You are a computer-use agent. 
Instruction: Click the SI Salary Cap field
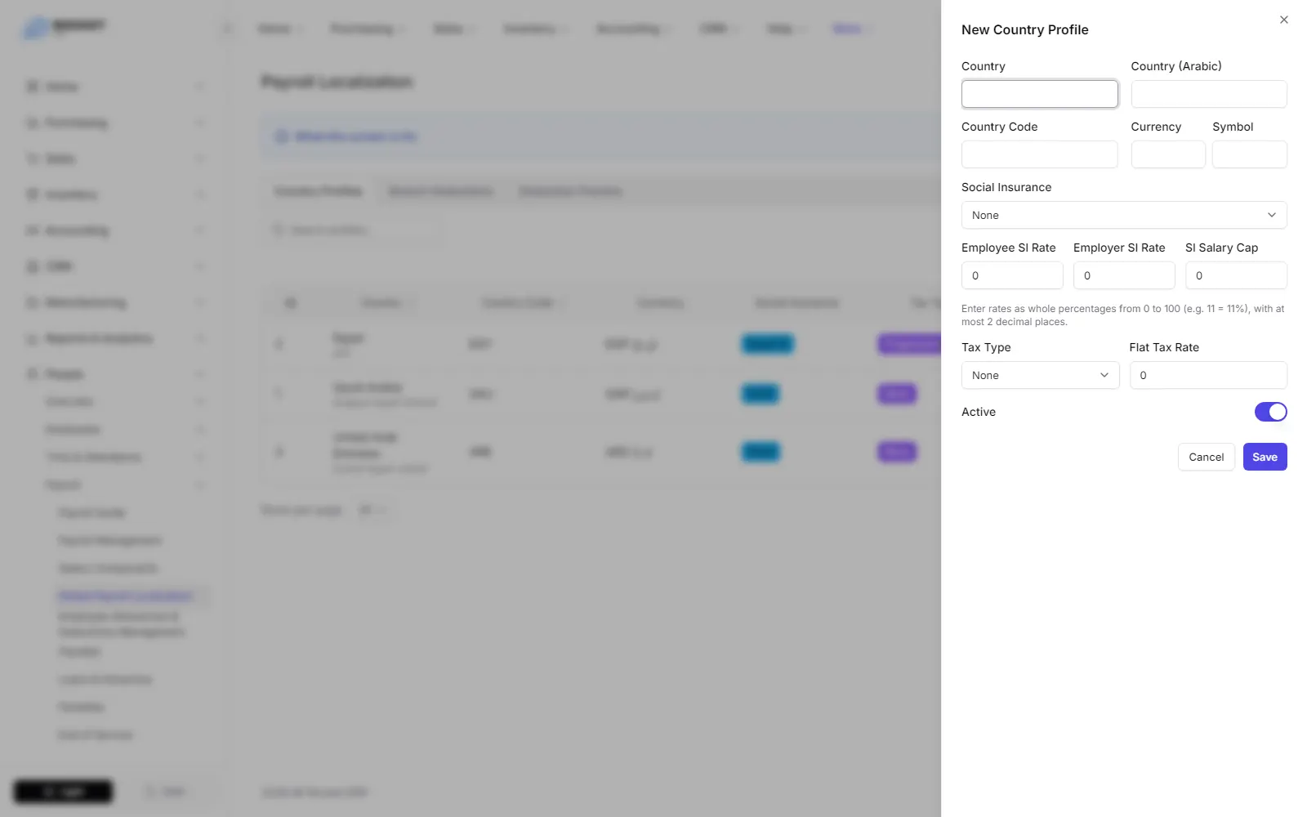[1236, 275]
